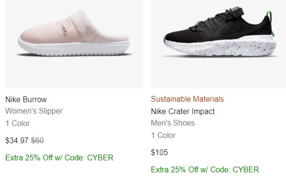Viewport: 286px width, 179px height.
Task: Click the green heel loop on black shoe
Action: coord(271,23)
